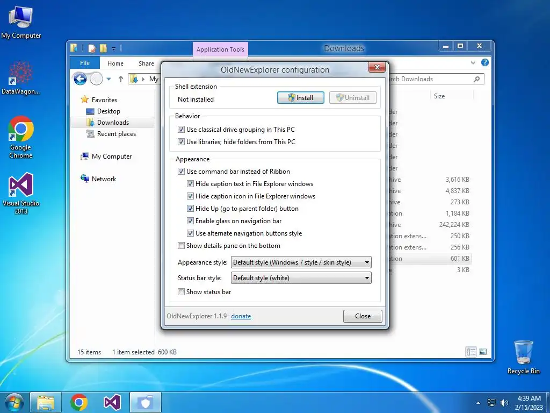This screenshot has height=413, width=550.
Task: Toggle Use libraries; hide folders checkbox
Action: (181, 141)
